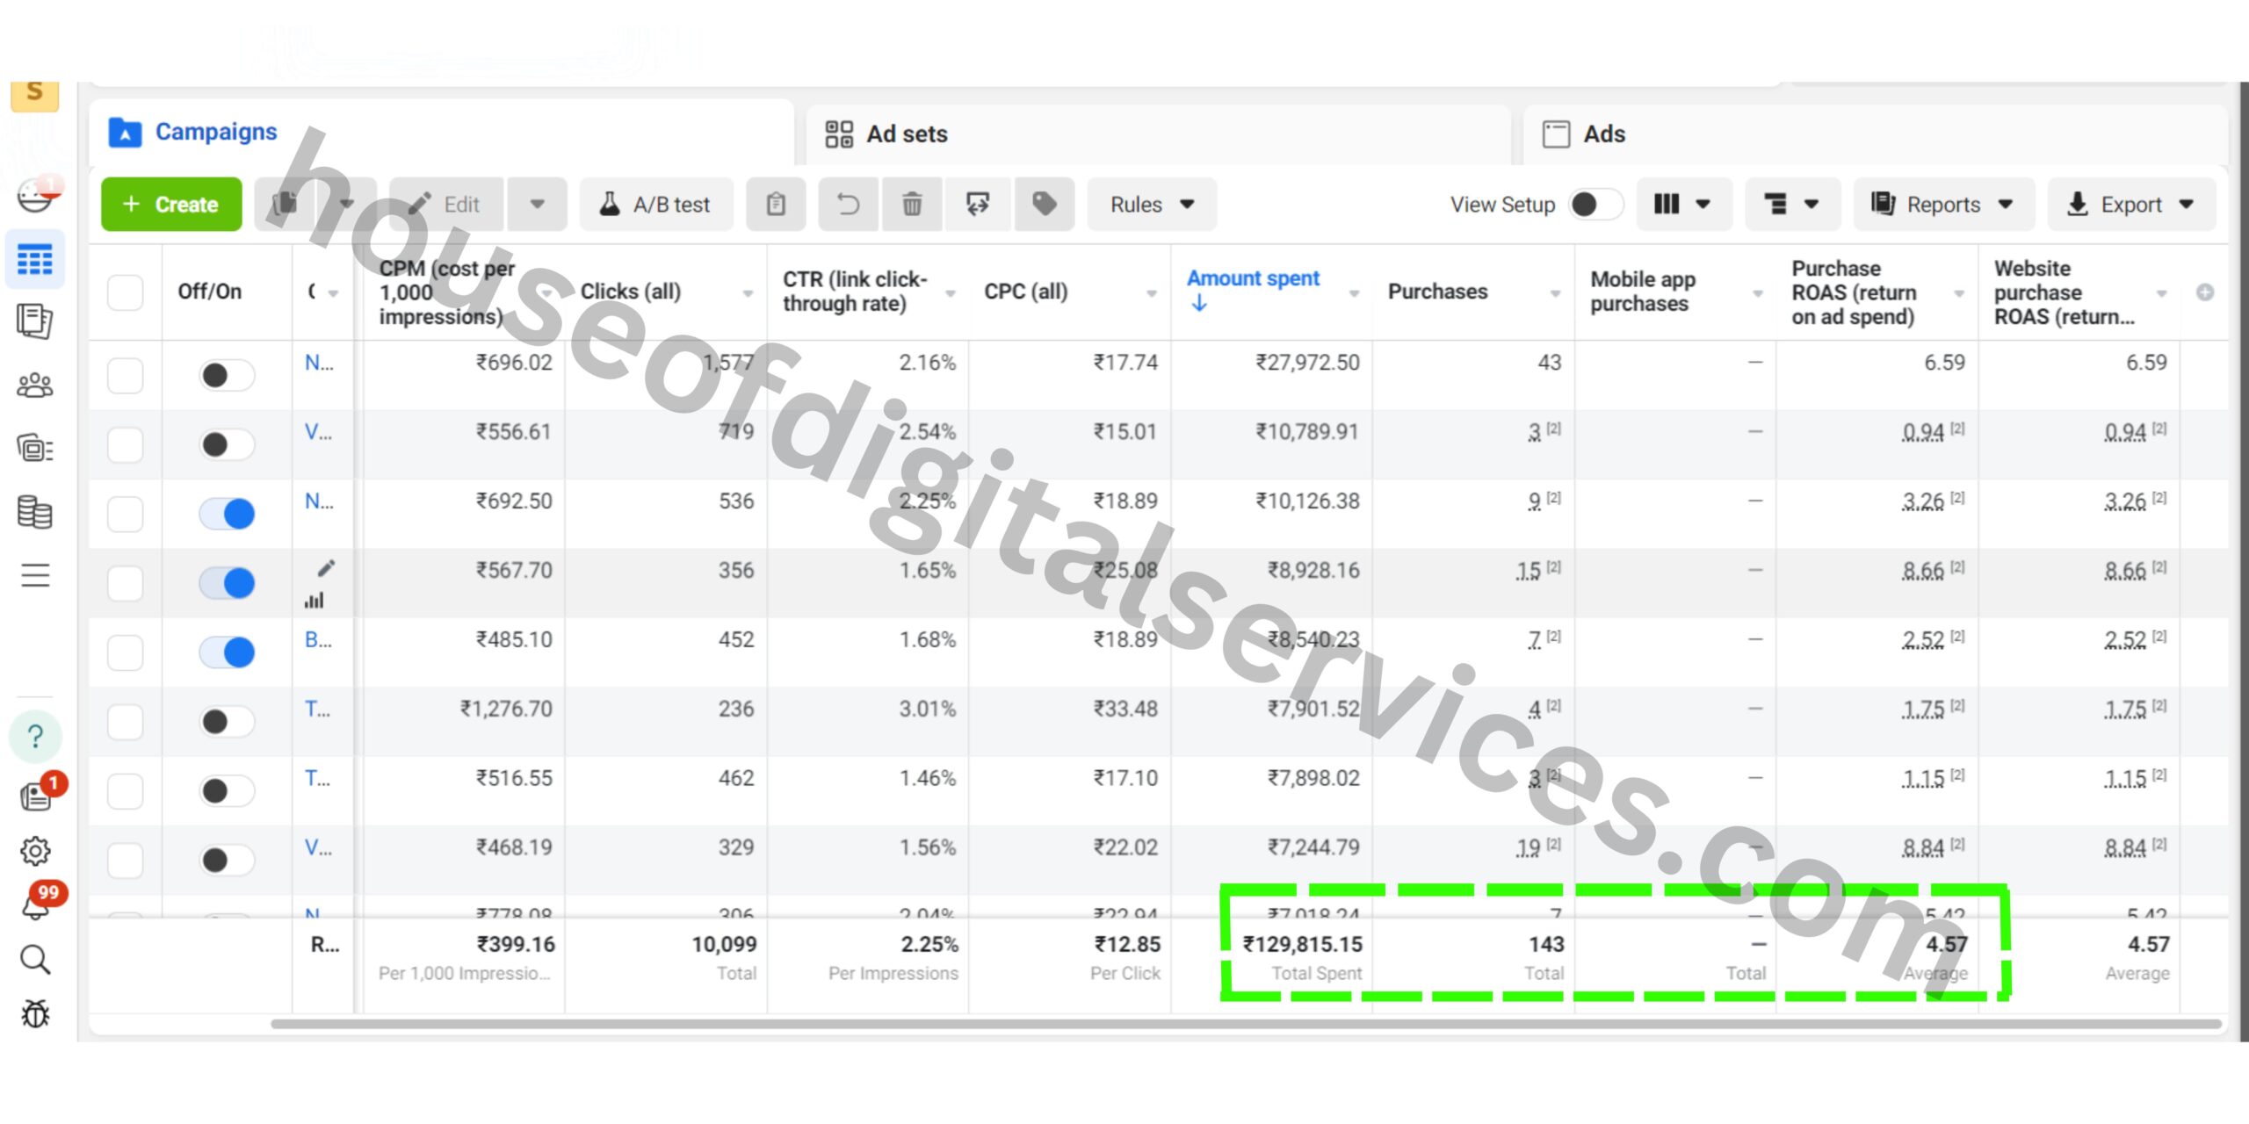Image resolution: width=2249 pixels, height=1124 pixels.
Task: Open Settings gear icon in sidebar
Action: pos(35,850)
